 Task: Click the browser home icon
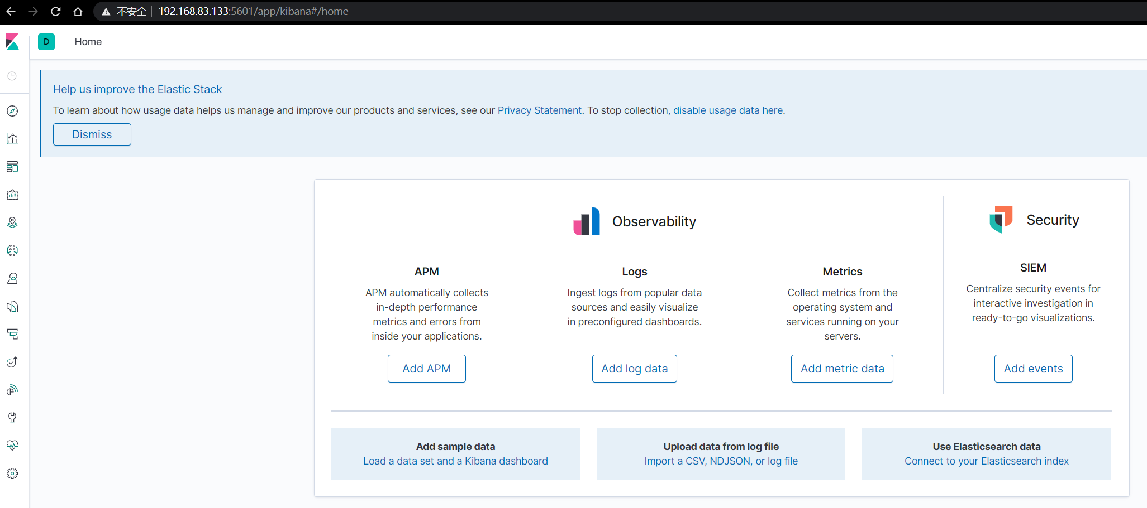(78, 11)
